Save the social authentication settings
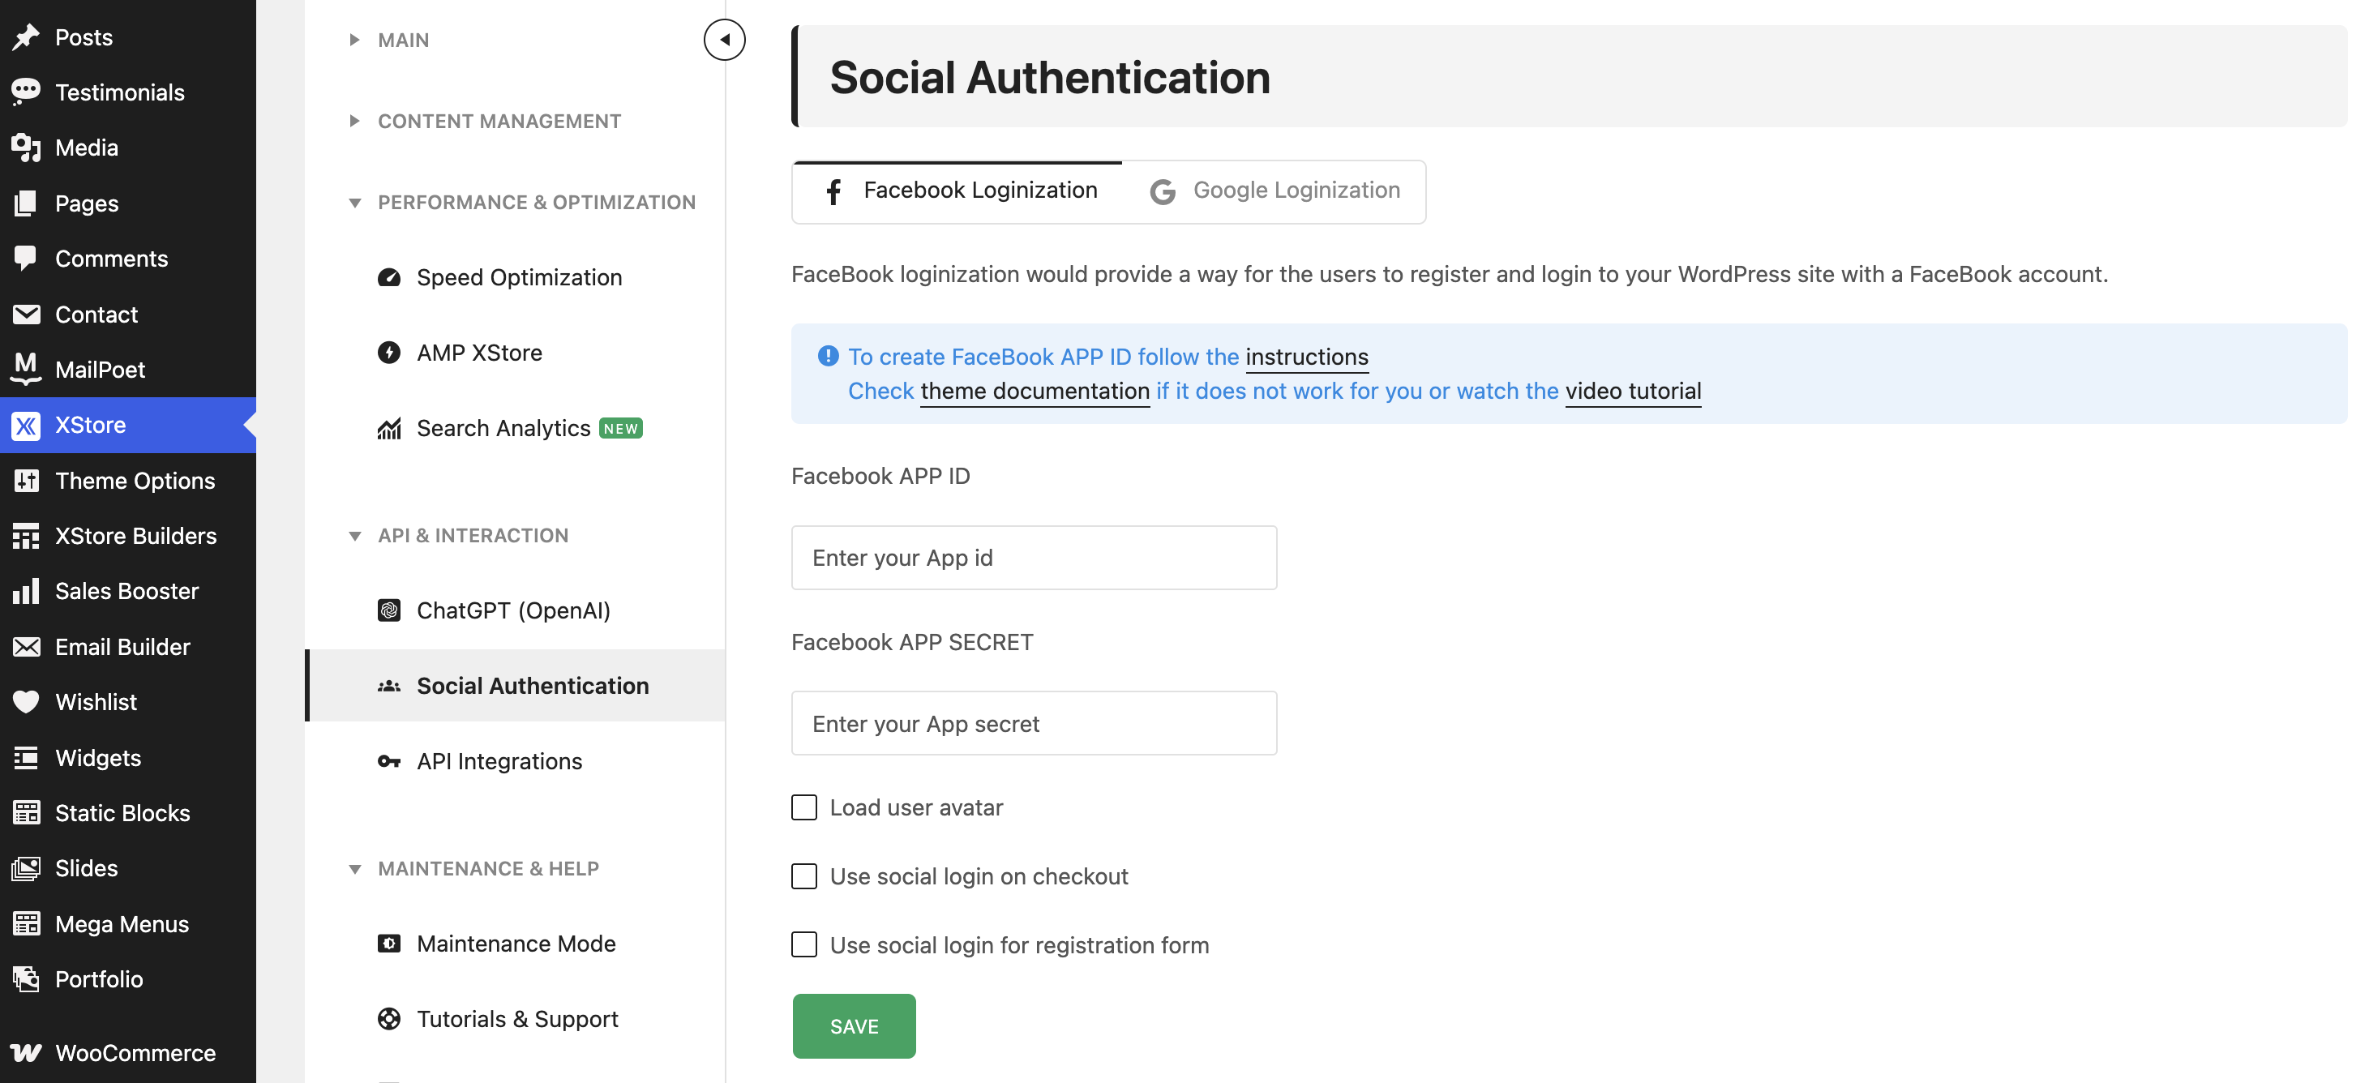Viewport: 2369px width, 1083px height. point(855,1026)
